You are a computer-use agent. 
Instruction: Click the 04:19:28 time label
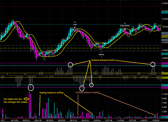(15, 120)
